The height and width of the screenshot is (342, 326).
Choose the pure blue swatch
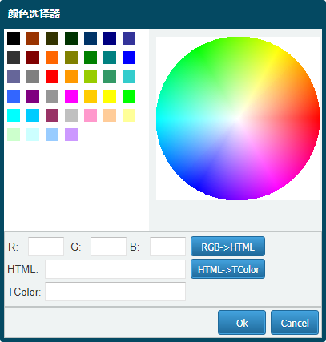(129, 58)
